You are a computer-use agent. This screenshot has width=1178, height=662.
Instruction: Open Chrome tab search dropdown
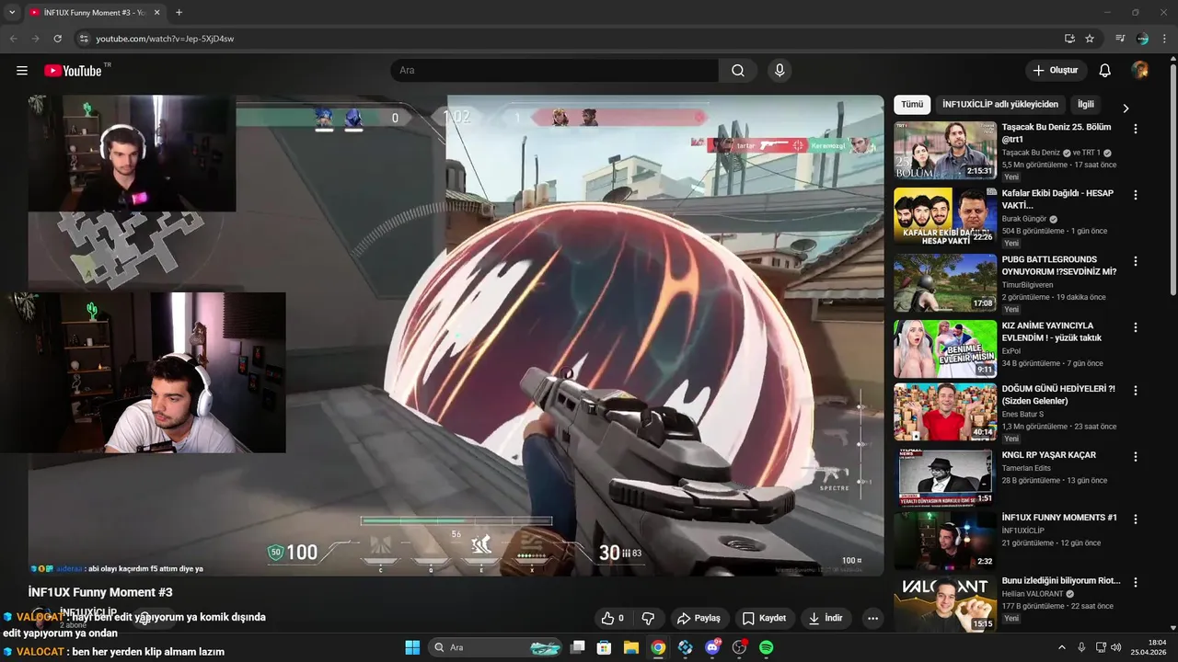click(x=12, y=12)
